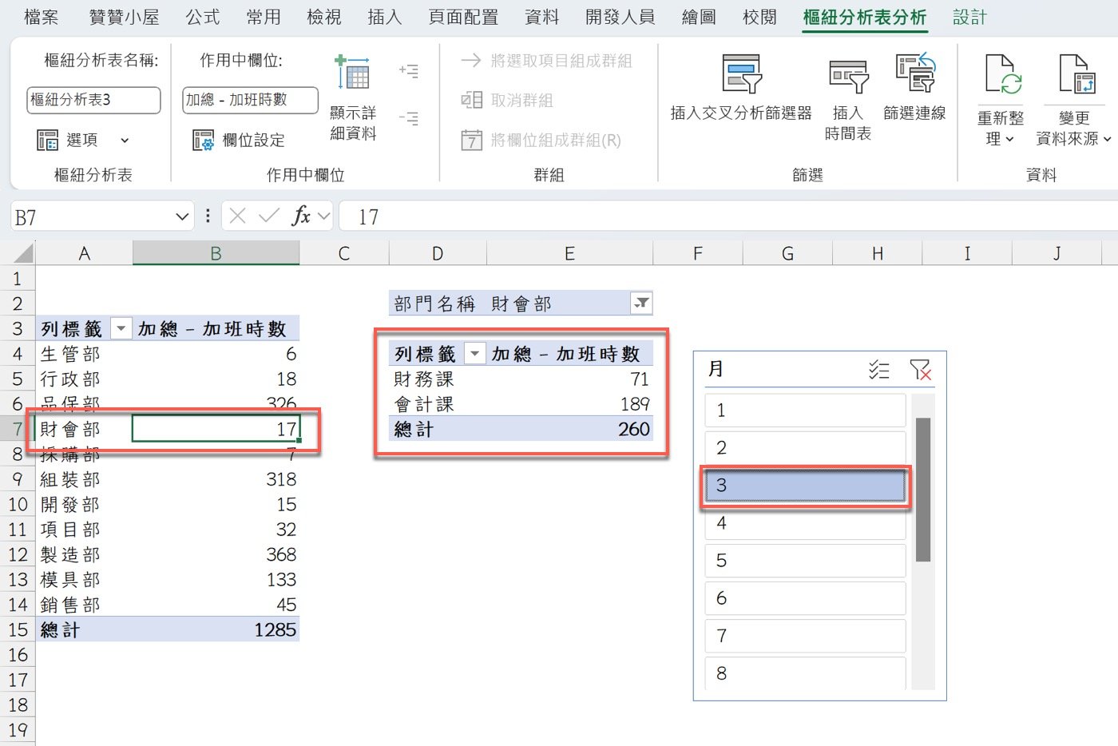Click the Refresh (重新整理) icon
Image resolution: width=1118 pixels, height=746 pixels.
(1000, 75)
